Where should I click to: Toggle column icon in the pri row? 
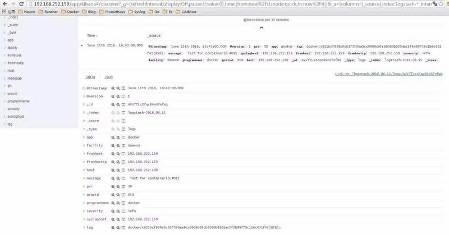coord(123,187)
